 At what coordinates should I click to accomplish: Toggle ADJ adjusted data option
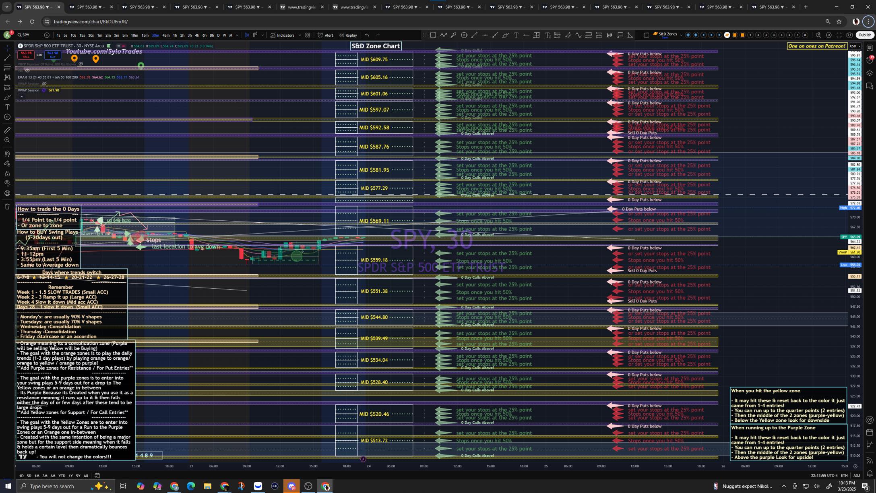[x=857, y=476]
